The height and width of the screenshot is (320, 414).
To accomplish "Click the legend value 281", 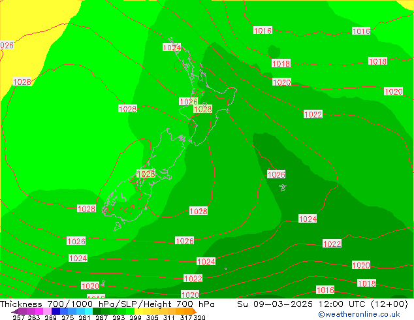I will click(84, 317).
